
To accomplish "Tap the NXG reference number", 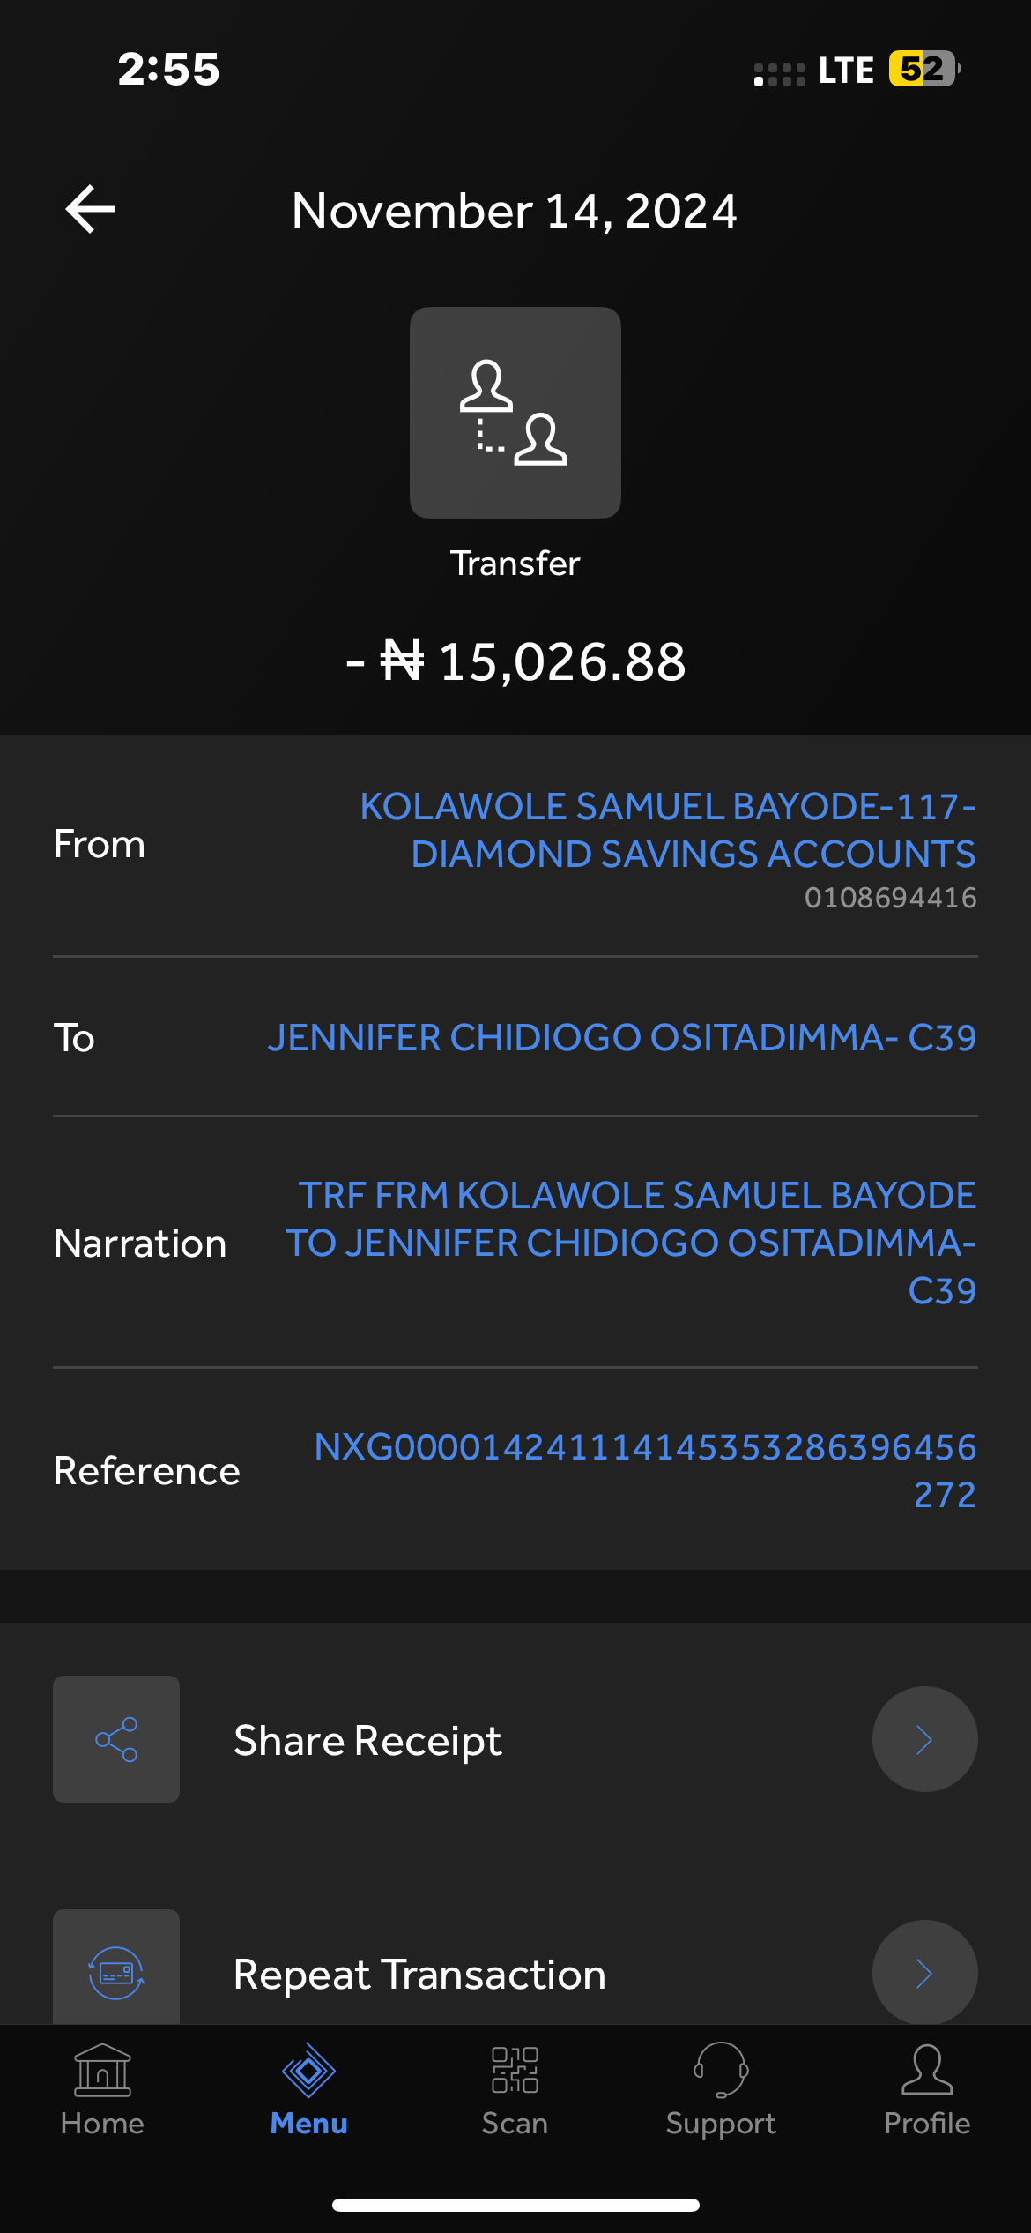I will point(645,1470).
